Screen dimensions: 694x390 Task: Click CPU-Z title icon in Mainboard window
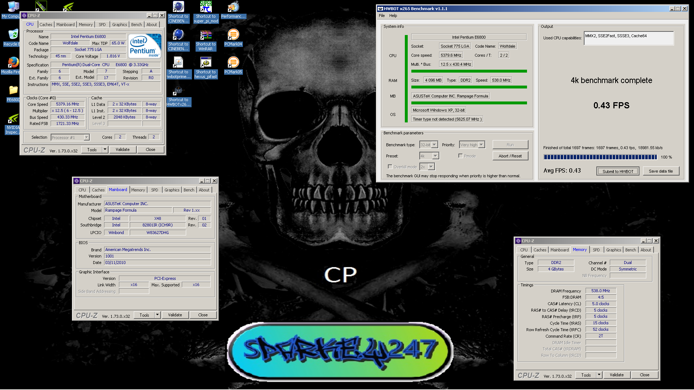77,181
